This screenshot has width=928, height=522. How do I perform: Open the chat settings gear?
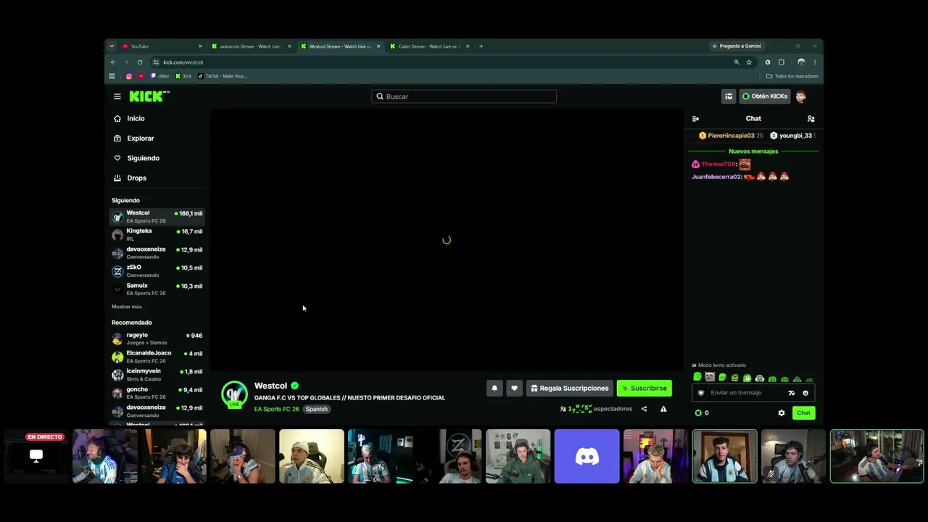(782, 413)
